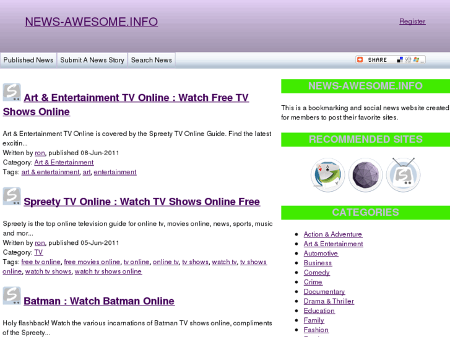Click the green NEWS-AWESOME.INFO sidebar header
Viewport: 450px width, 337px height.
365,86
